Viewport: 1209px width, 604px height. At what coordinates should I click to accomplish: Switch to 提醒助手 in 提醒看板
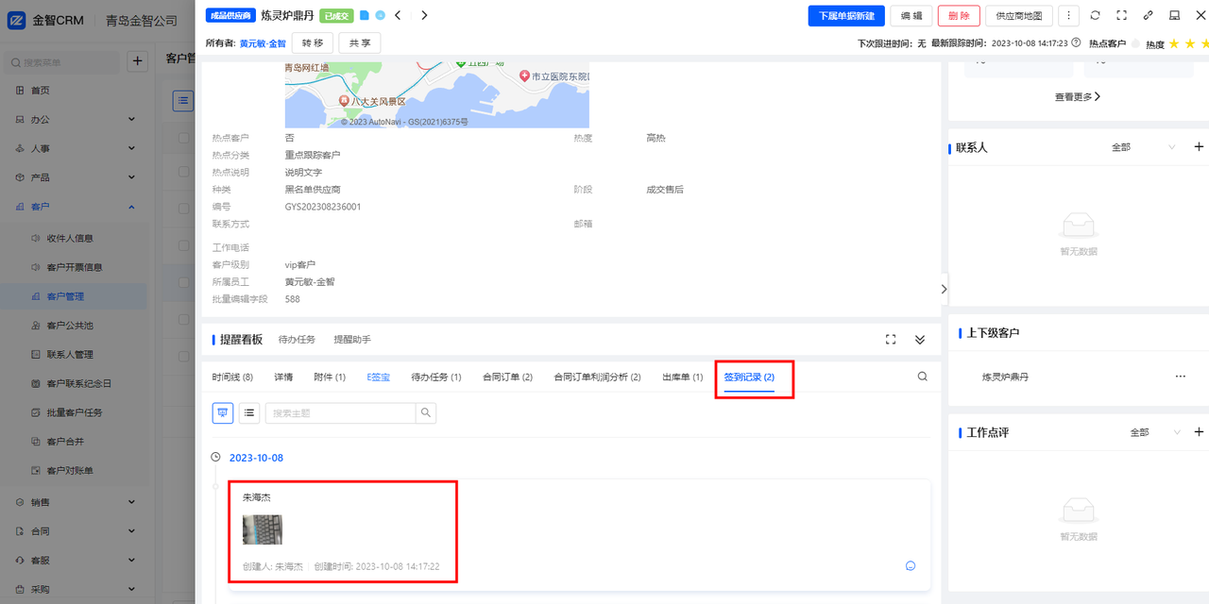pyautogui.click(x=352, y=340)
